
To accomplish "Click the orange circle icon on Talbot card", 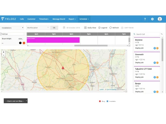I will pos(157,77).
